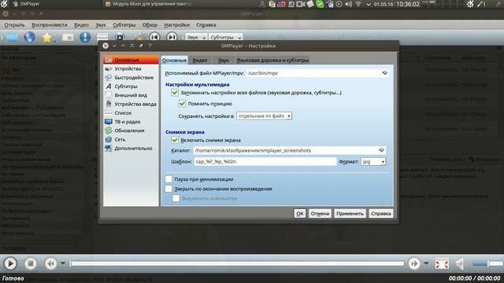Click the Wi-Fi network tray icon
This screenshot has width=504, height=283.
[x=358, y=4]
